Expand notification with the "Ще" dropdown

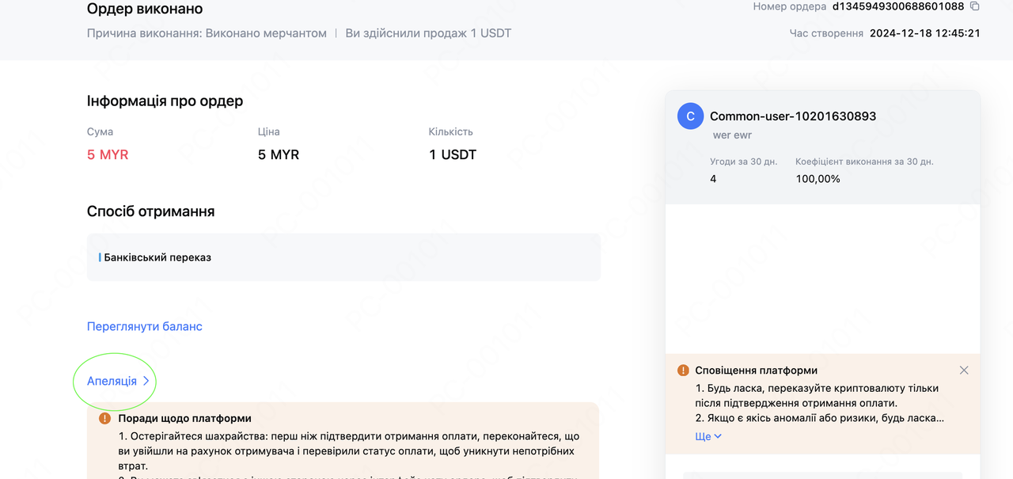point(708,436)
